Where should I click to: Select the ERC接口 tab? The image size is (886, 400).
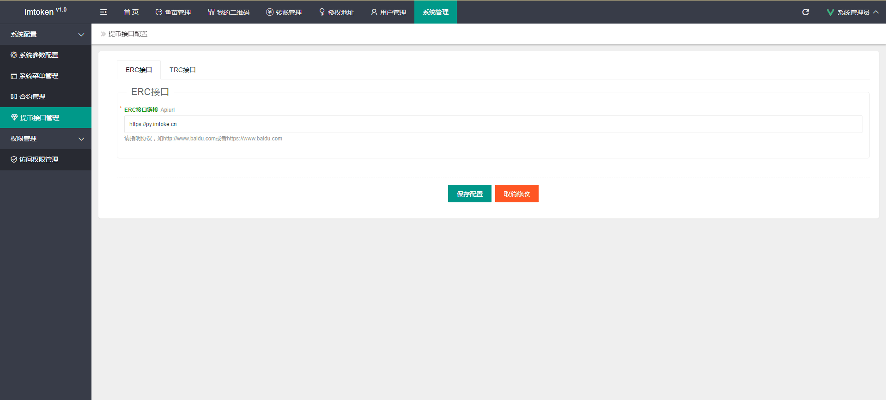[139, 70]
